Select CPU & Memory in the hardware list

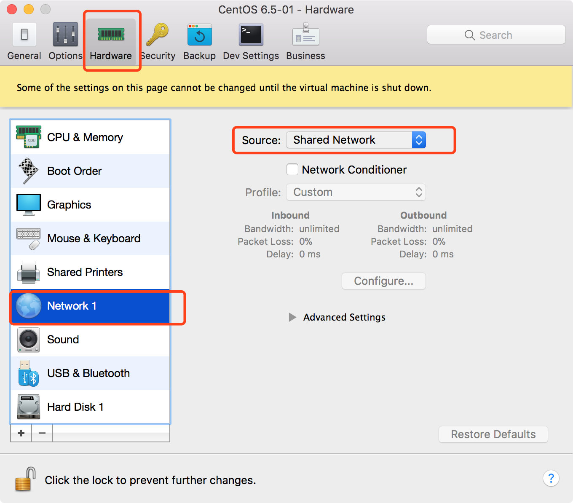coord(90,137)
